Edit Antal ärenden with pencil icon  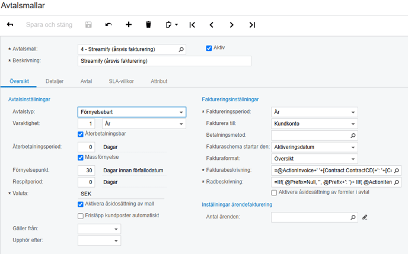[x=365, y=217]
